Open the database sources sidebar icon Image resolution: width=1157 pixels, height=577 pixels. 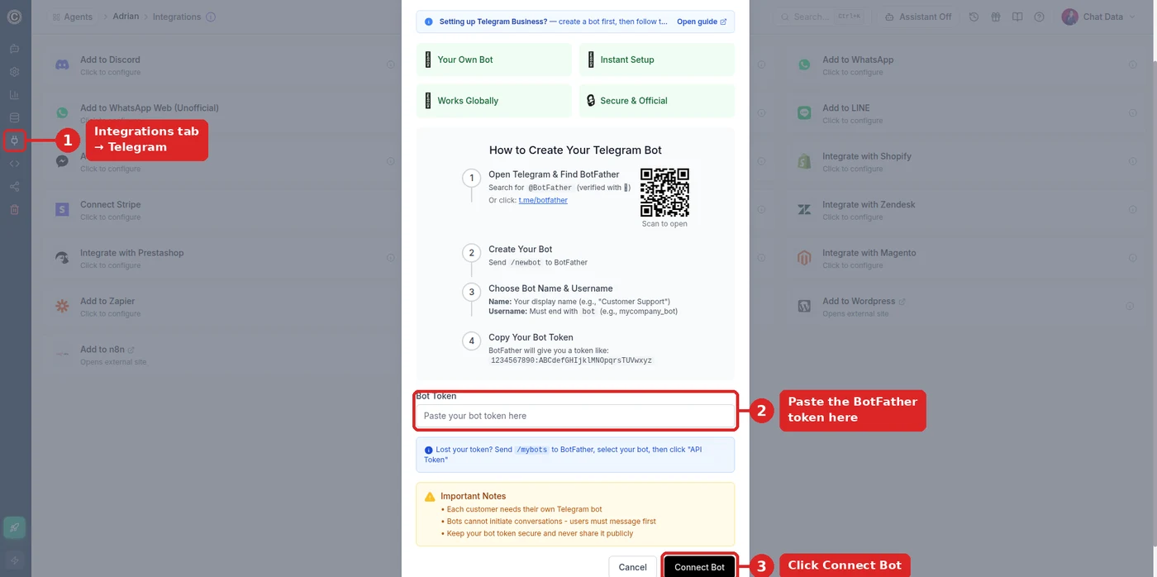point(14,117)
